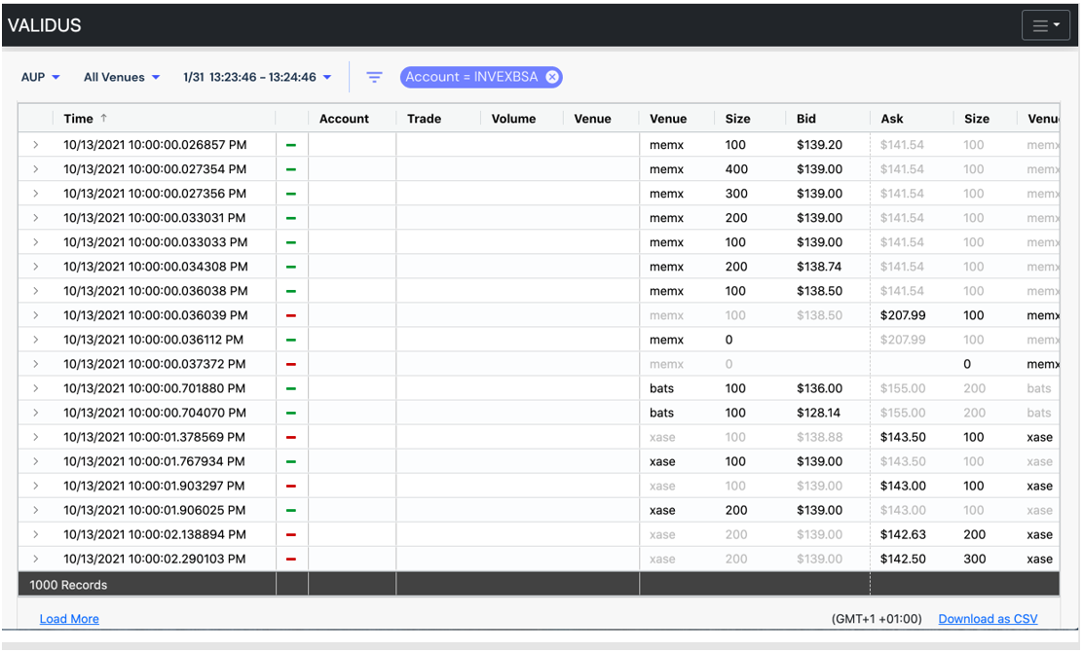1083x652 pixels.
Task: Expand row 10:00:01.903297 PM
Action: tap(35, 487)
